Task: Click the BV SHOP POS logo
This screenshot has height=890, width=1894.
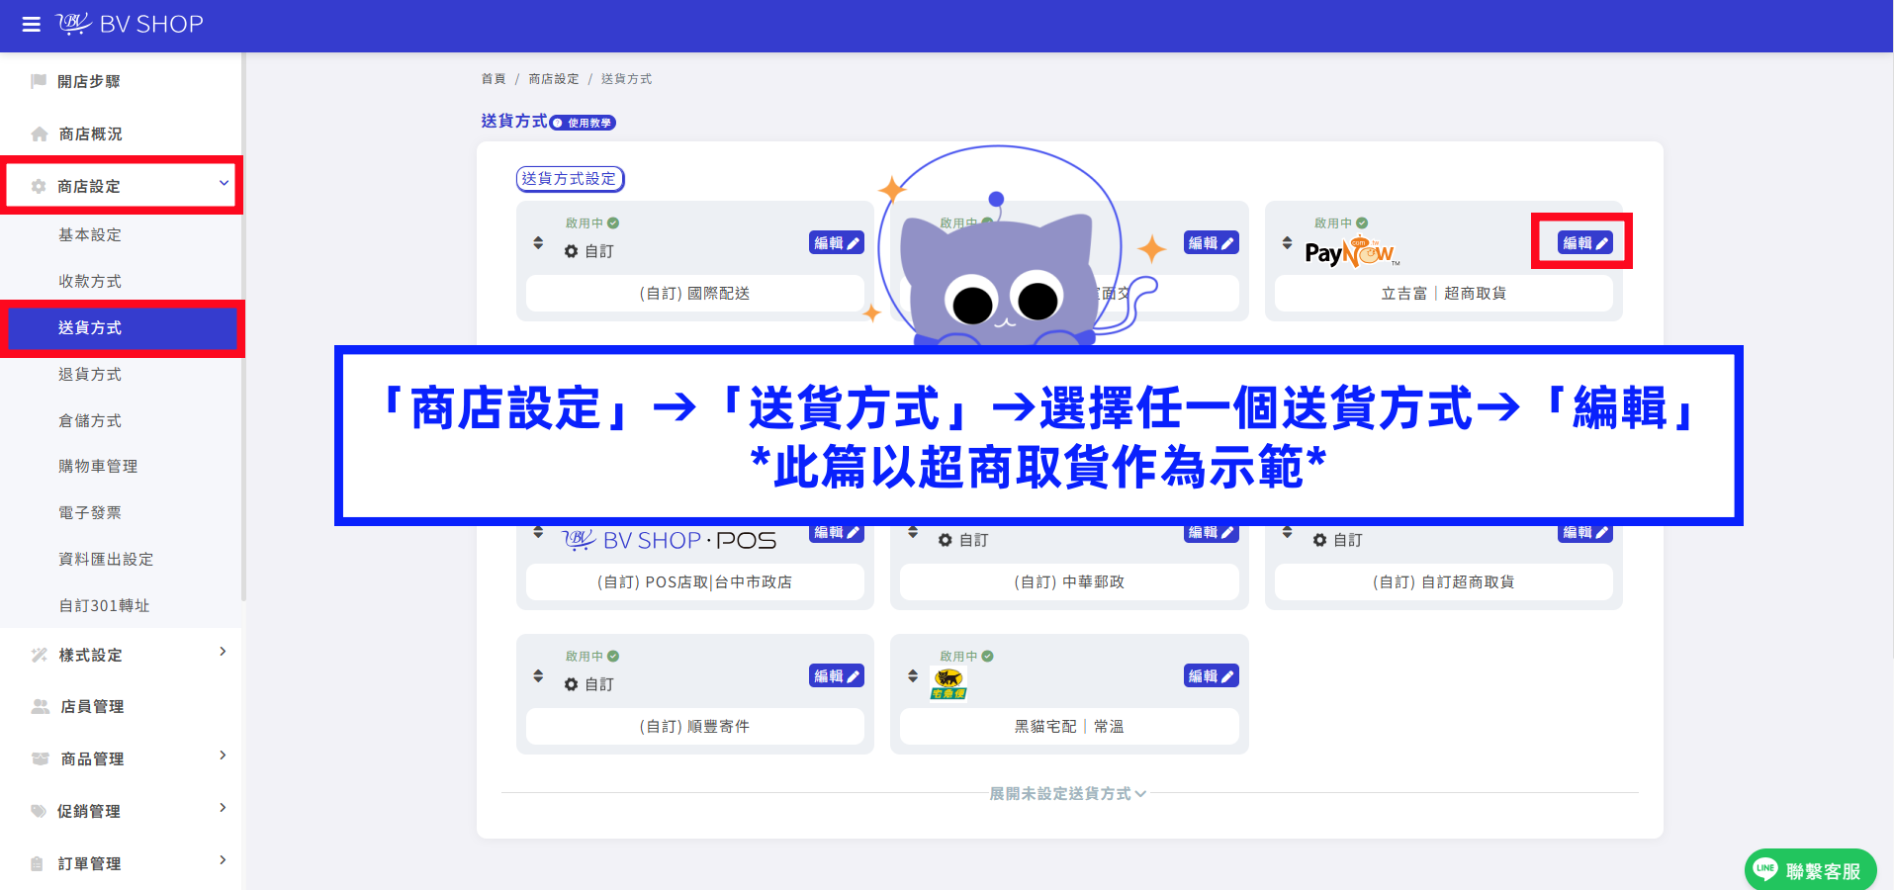Action: pyautogui.click(x=670, y=541)
